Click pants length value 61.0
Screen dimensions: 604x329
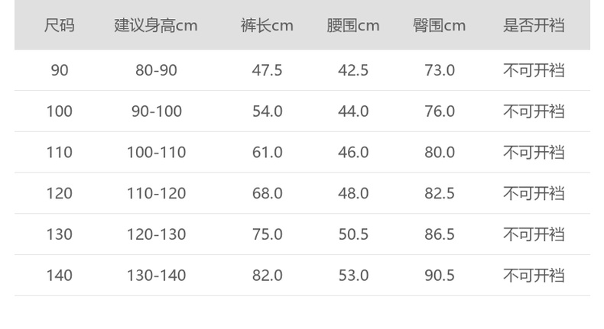267,153
